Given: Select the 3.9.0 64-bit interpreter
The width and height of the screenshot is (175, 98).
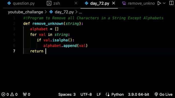Looking at the screenshot, I should (139, 94).
